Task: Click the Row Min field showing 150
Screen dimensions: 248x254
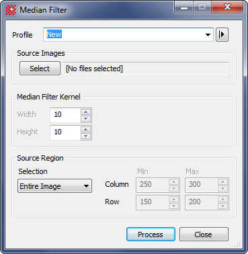Action: point(153,202)
